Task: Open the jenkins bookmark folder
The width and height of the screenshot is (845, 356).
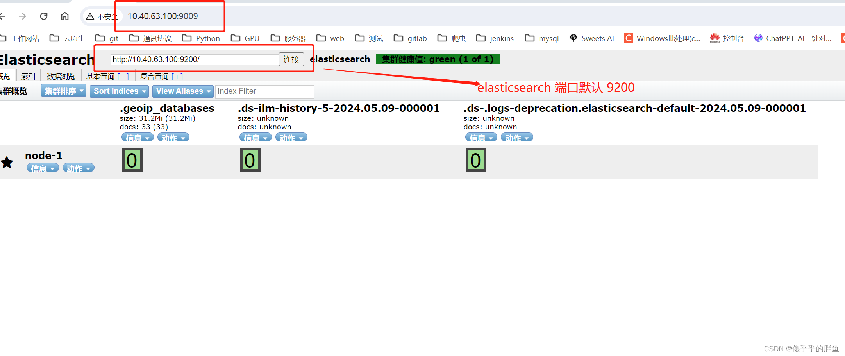Action: tap(495, 38)
